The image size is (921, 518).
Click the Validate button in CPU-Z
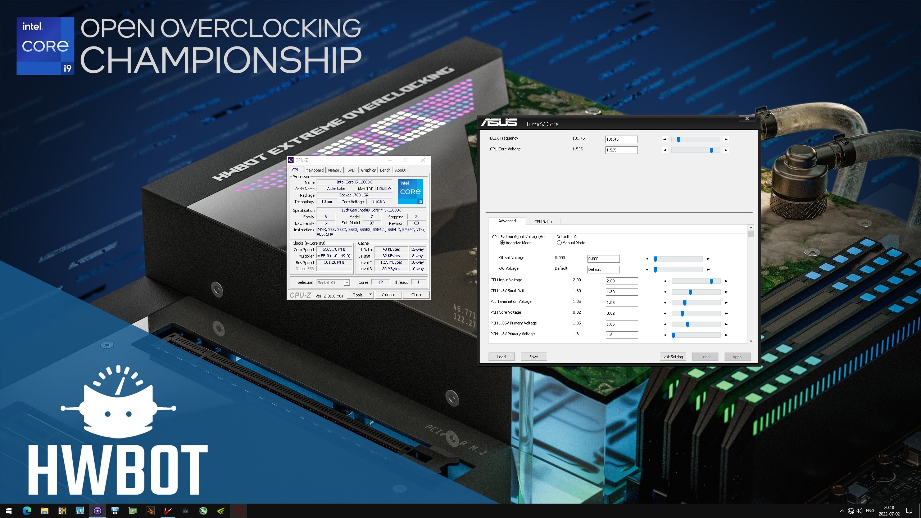pos(388,295)
